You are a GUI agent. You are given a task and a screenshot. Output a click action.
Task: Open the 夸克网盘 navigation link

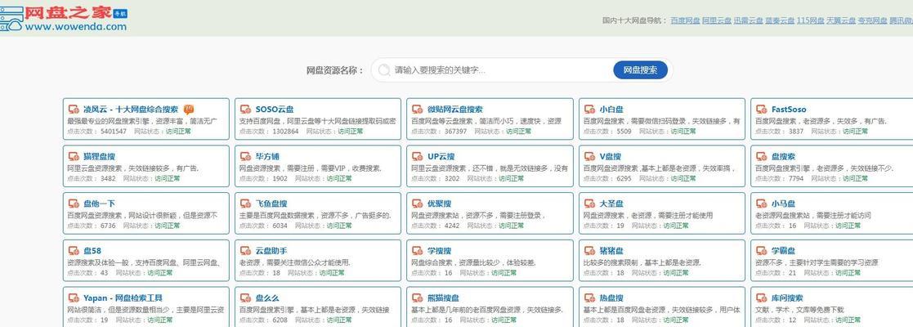873,20
